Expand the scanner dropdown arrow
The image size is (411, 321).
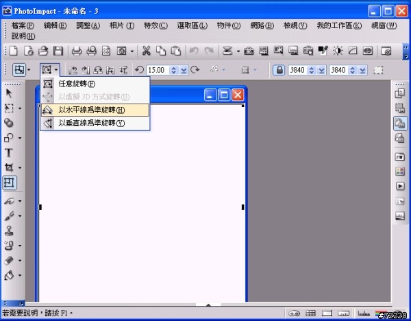tap(238, 51)
